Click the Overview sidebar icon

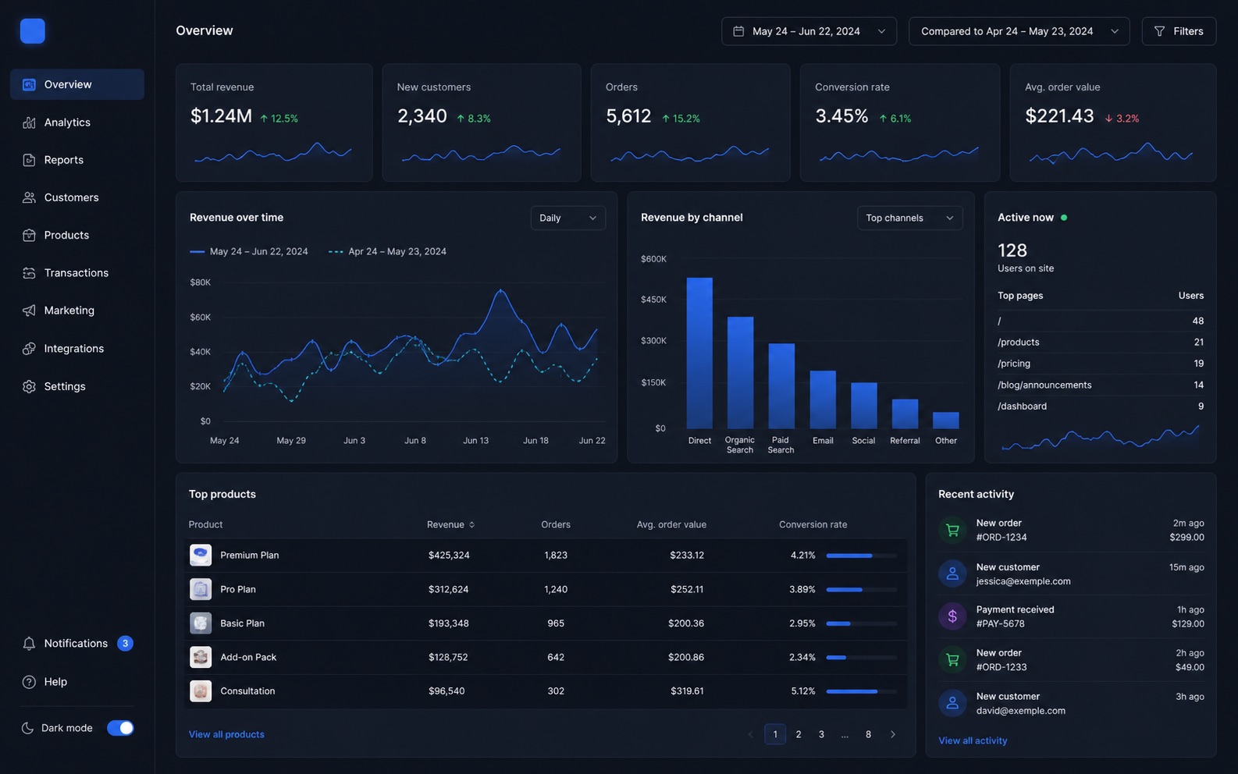pyautogui.click(x=29, y=84)
